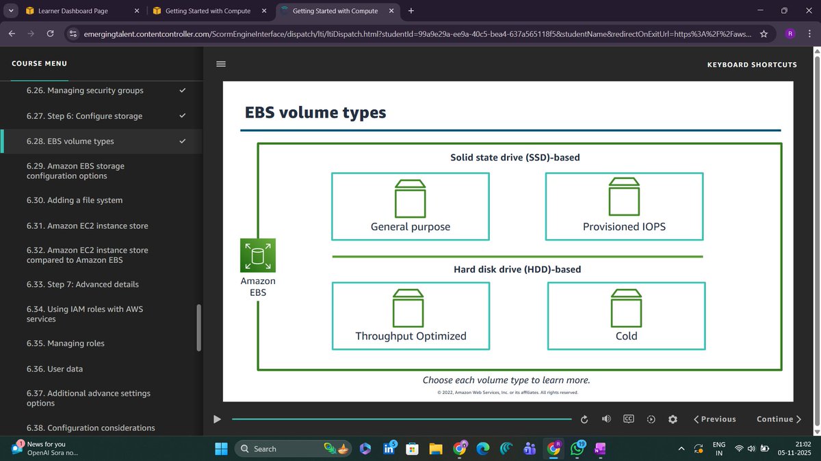Open 6.29. Amazon EBS storage configuration options

click(101, 171)
